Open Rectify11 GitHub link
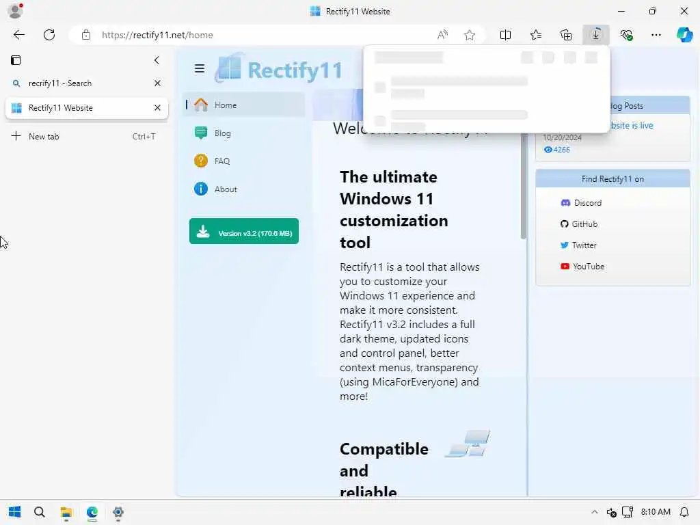The height and width of the screenshot is (525, 700). point(578,224)
